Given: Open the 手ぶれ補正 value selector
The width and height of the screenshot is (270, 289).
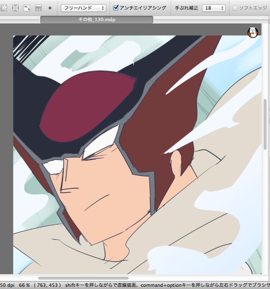Looking at the screenshot, I should [214, 8].
